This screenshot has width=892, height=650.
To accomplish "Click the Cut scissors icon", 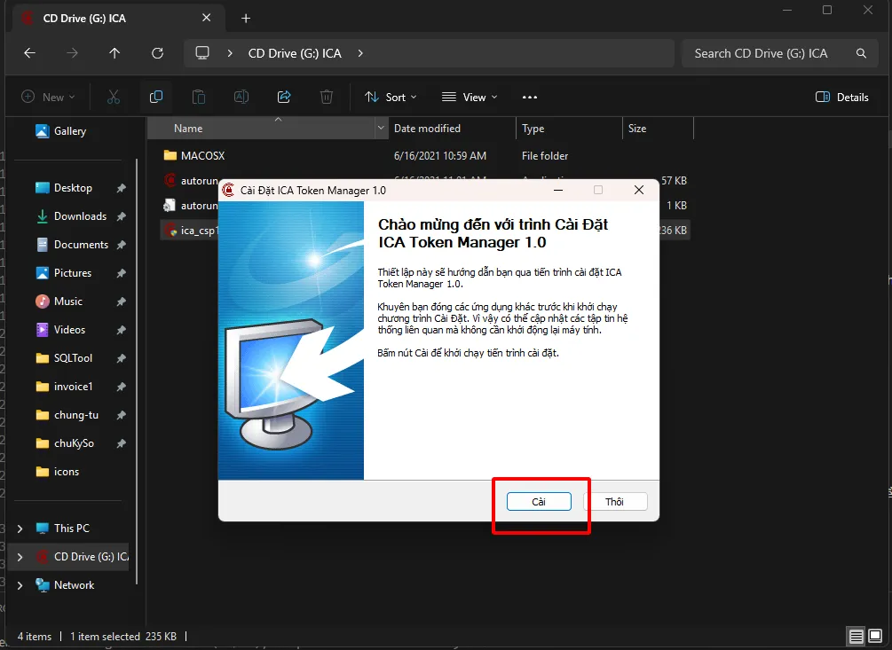I will pos(114,98).
